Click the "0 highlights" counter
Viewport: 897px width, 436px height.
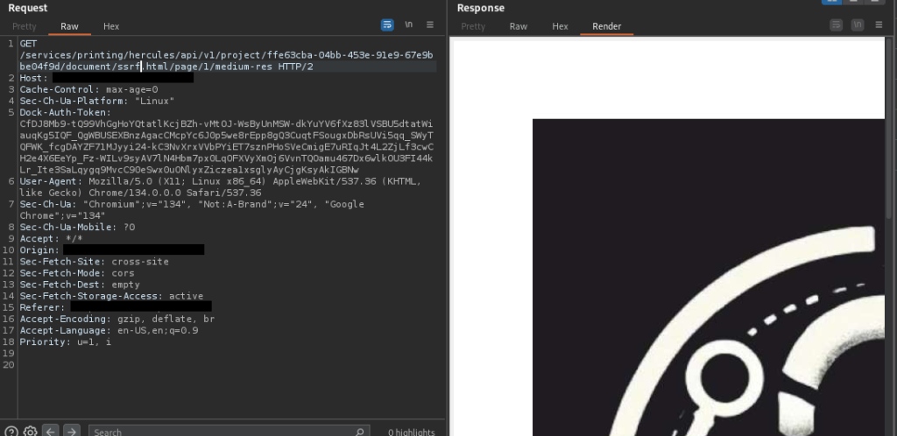click(x=412, y=432)
